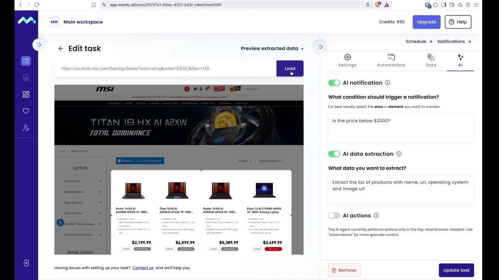Click the Monity logo in the sidebar
The width and height of the screenshot is (499, 280).
[27, 21]
